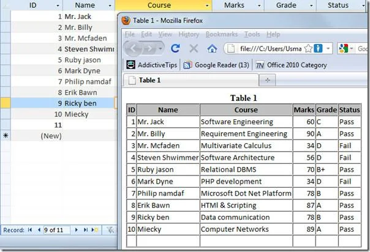Image resolution: width=370 pixels, height=252 pixels.
Task: Open a new tab with plus button
Action: coord(267,80)
